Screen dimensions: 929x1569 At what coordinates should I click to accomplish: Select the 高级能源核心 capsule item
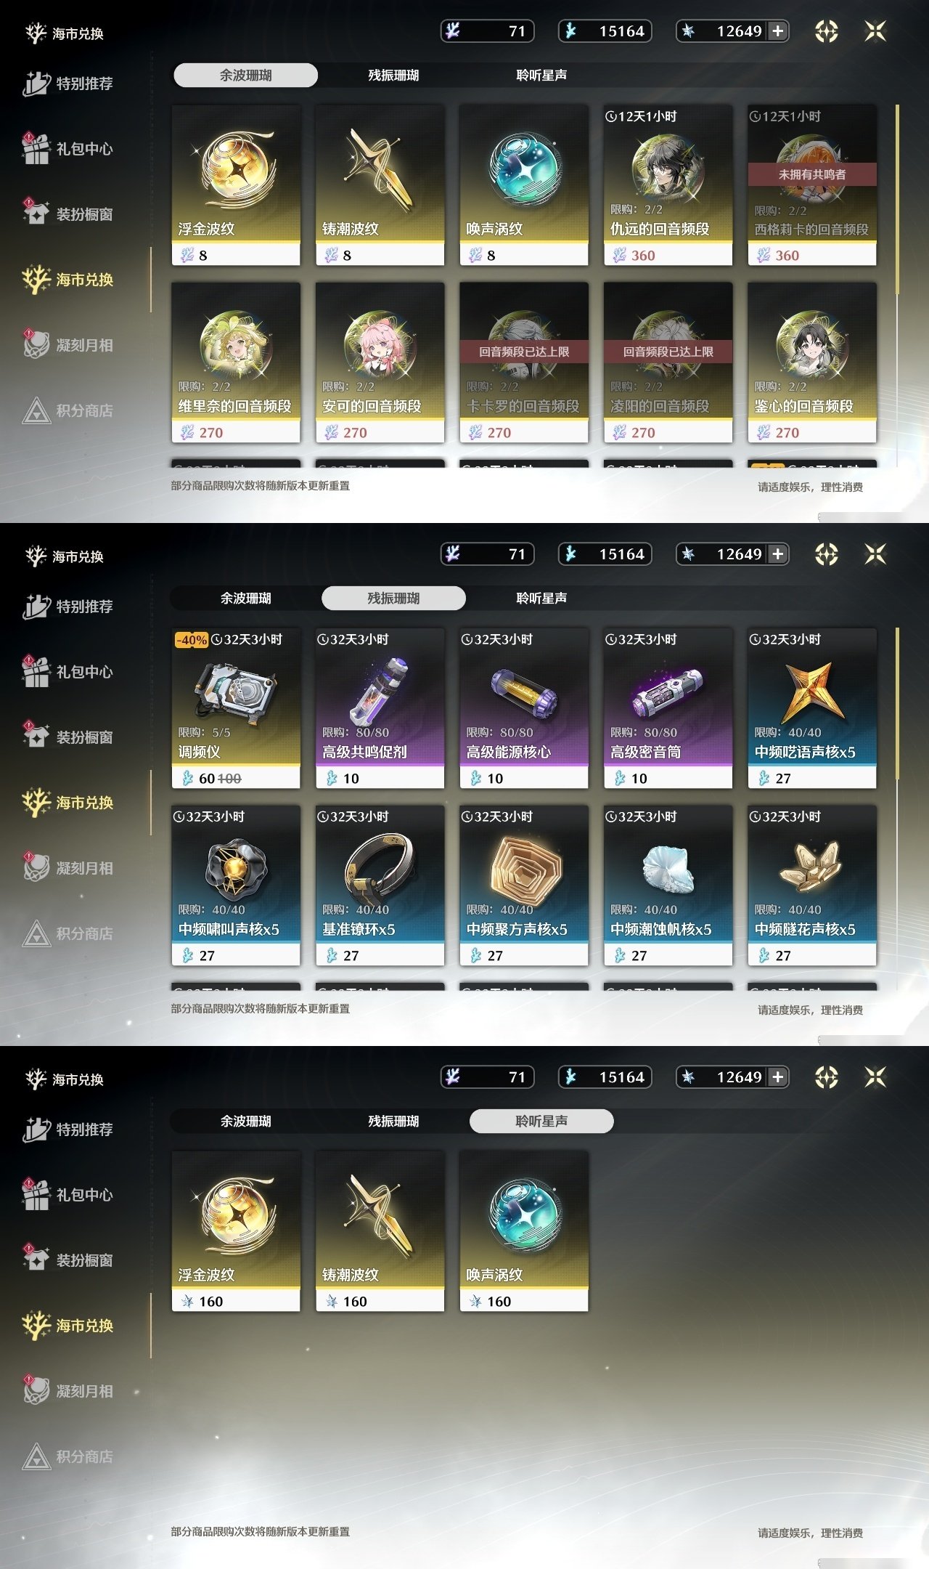(x=524, y=708)
